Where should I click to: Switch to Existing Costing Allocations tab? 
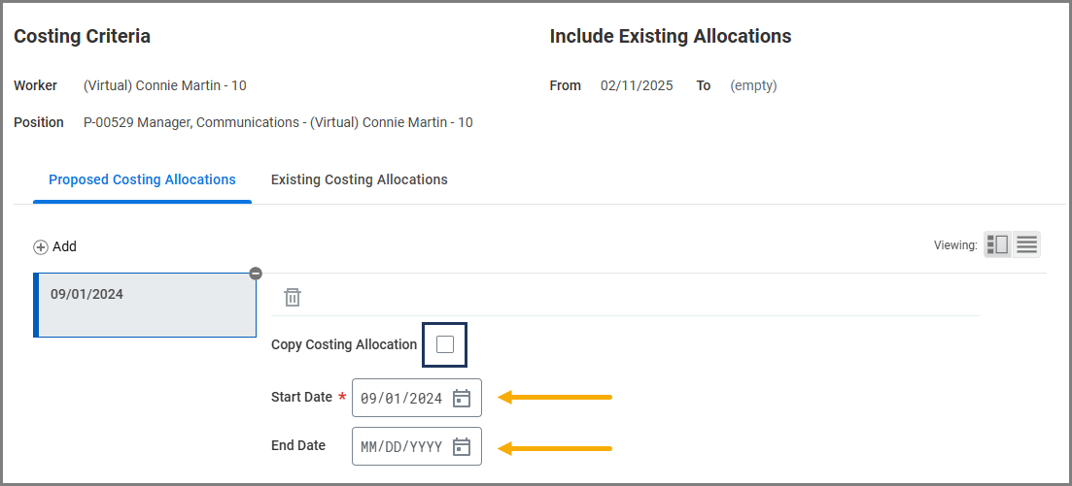[x=359, y=179]
